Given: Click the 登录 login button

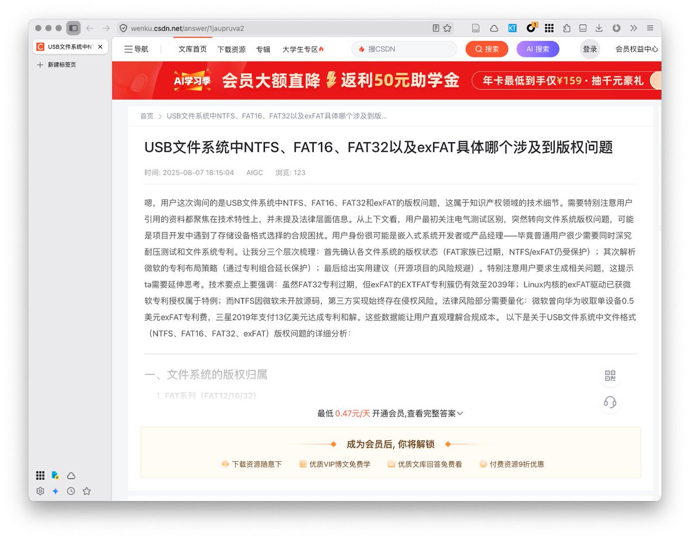Looking at the screenshot, I should coord(590,49).
